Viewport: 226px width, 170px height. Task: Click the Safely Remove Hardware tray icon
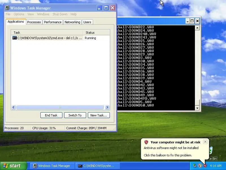click(195, 166)
